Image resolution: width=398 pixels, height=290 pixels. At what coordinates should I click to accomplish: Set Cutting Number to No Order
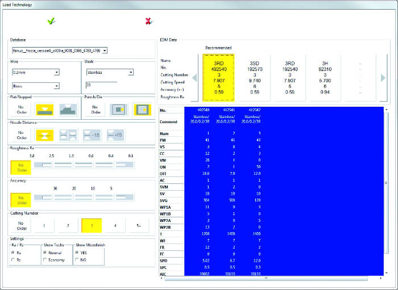tap(21, 225)
